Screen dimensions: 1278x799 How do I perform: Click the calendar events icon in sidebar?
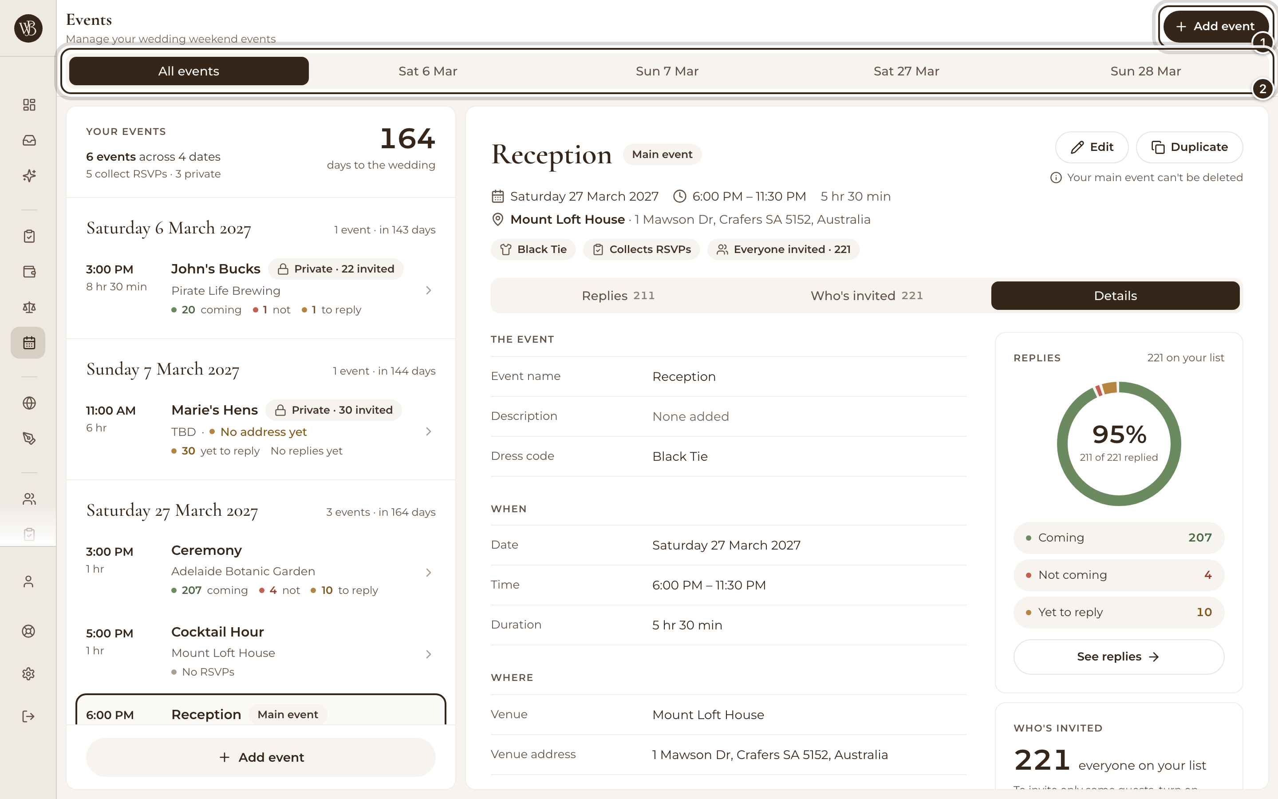(29, 342)
